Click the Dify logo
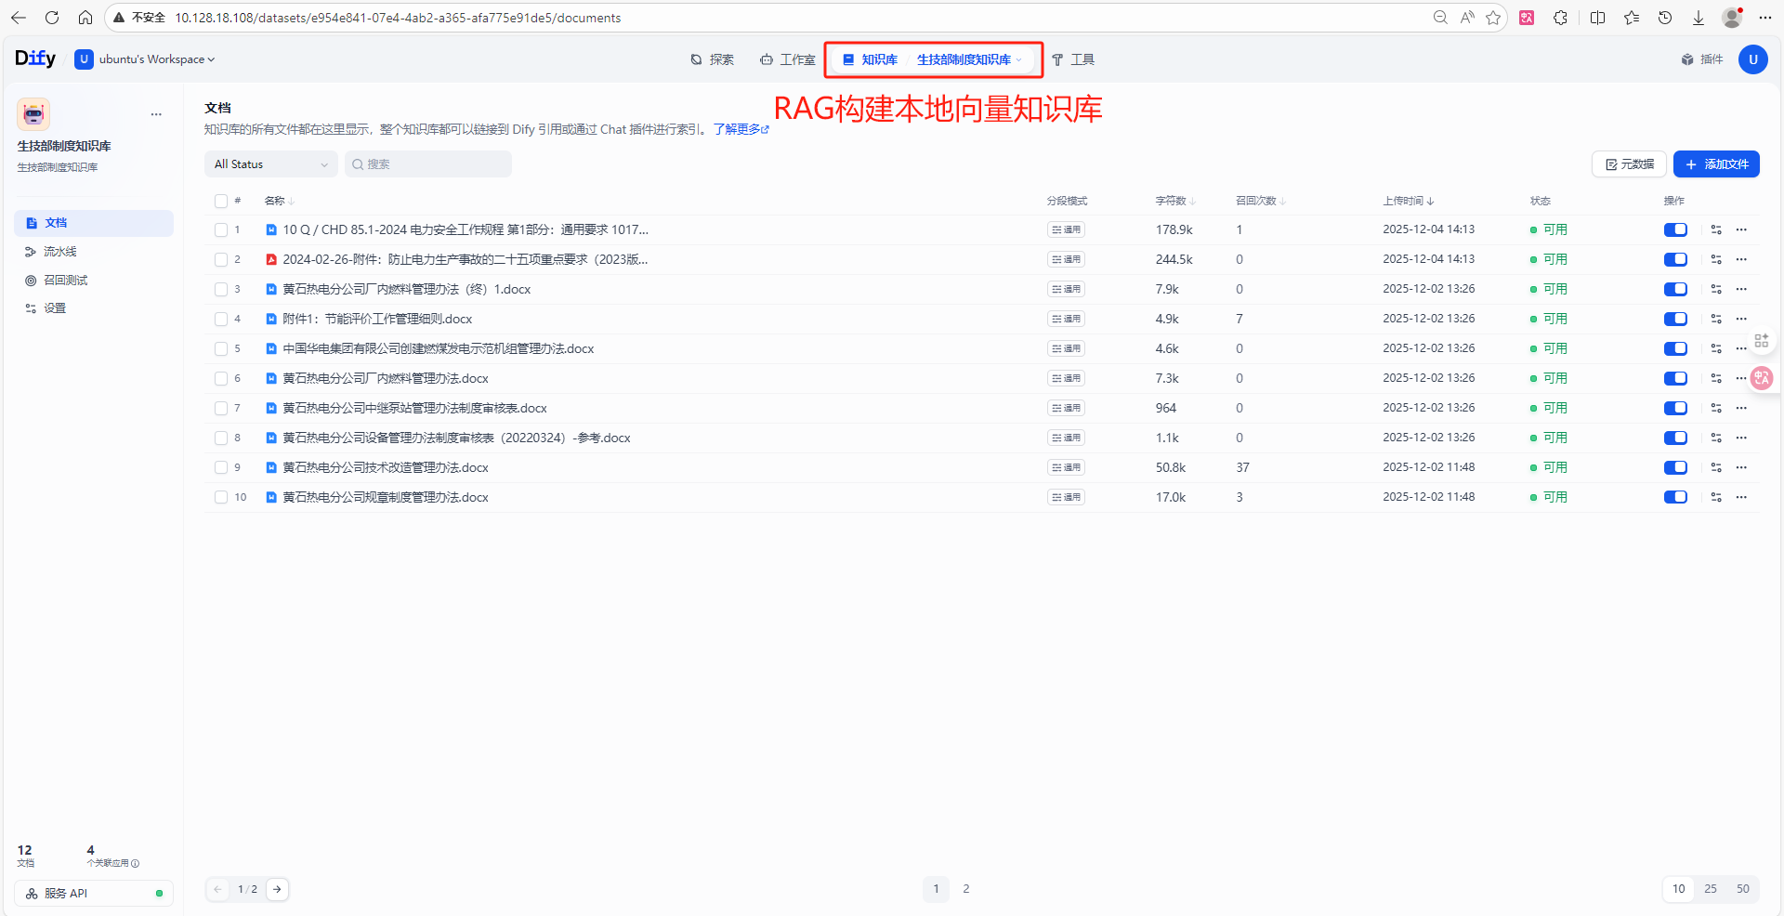Image resolution: width=1784 pixels, height=916 pixels. [x=35, y=59]
